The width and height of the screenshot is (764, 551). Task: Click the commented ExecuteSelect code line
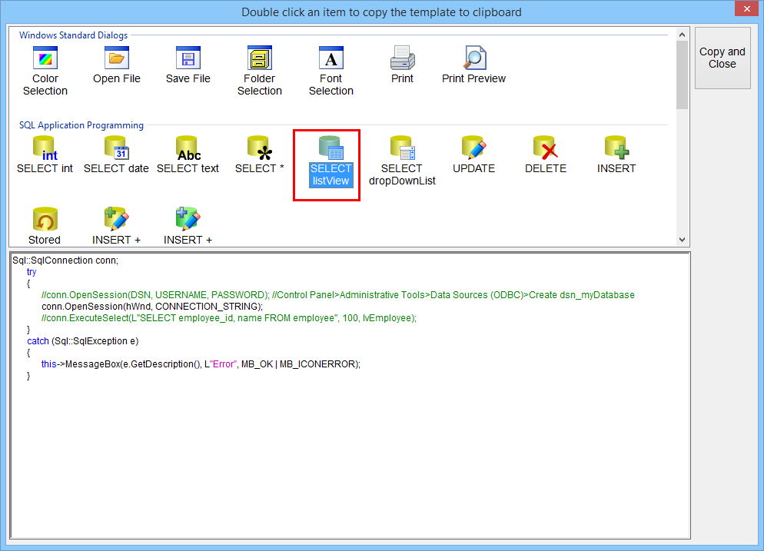tap(229, 318)
